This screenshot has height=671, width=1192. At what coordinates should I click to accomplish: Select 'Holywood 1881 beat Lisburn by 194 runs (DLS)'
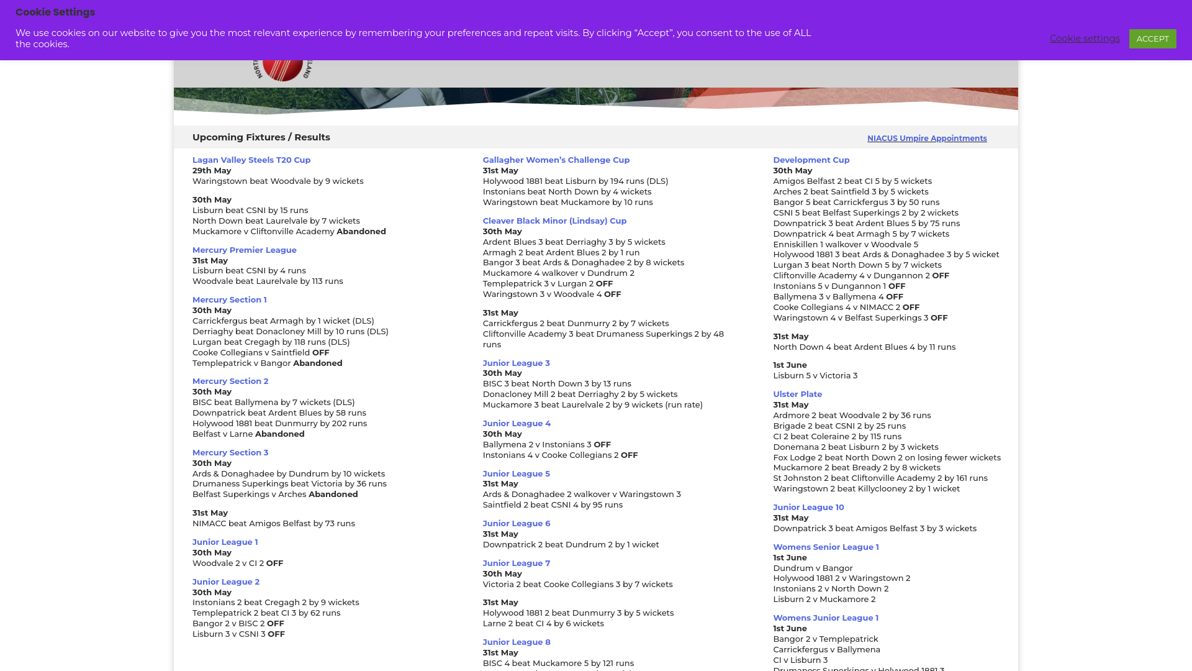pyautogui.click(x=576, y=181)
